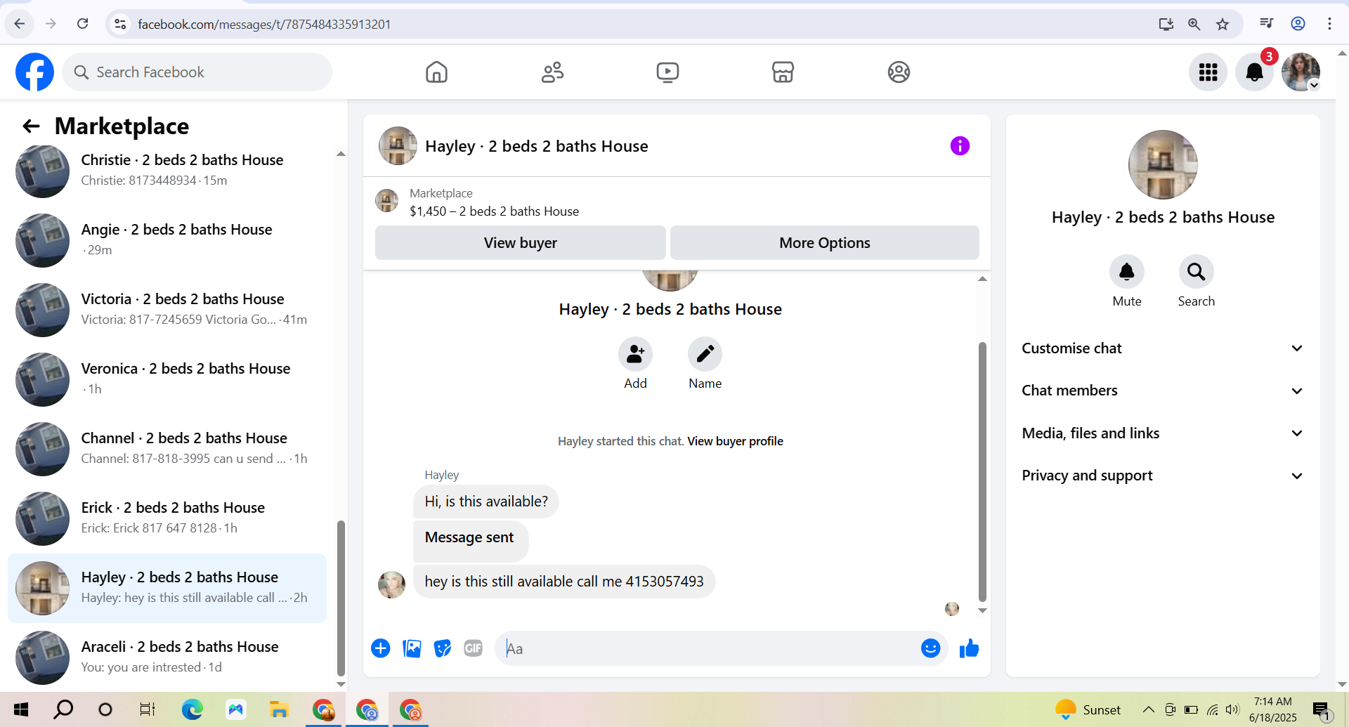1349x727 pixels.
Task: Open Channel's 2 beds 2 baths conversation
Action: pyautogui.click(x=167, y=449)
